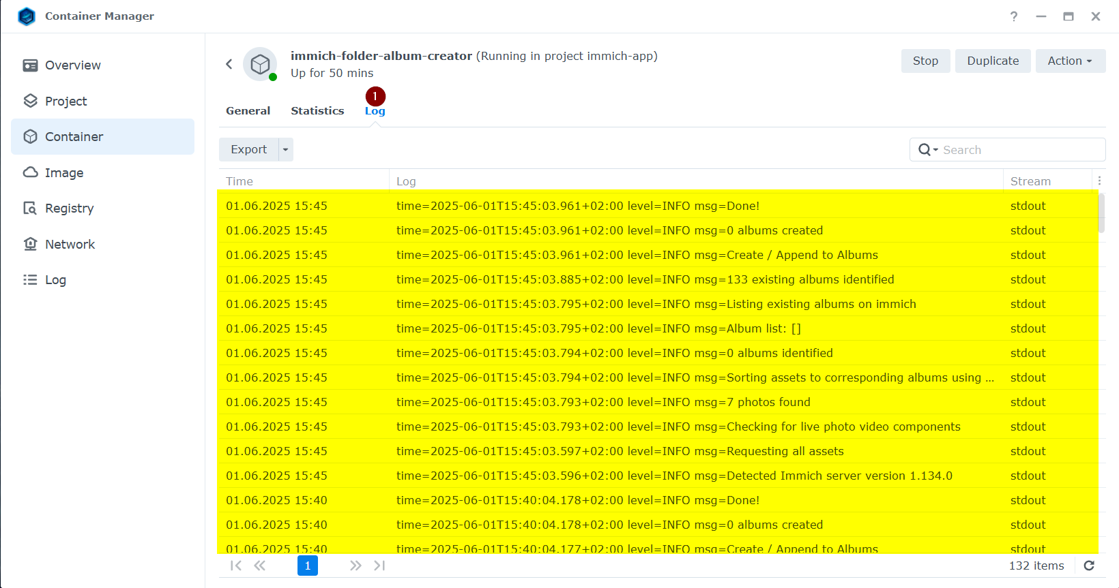Maximize the Container Manager window

[x=1069, y=16]
